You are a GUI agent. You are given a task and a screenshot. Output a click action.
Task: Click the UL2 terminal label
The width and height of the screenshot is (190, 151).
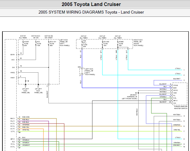[13, 142]
